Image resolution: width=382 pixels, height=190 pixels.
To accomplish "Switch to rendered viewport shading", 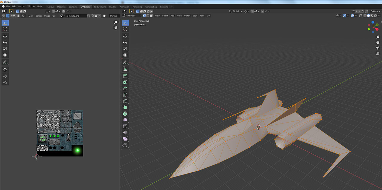I will (375, 16).
